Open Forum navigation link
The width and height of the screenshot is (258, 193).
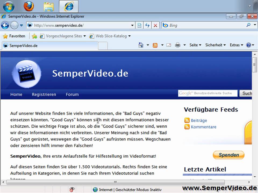[x=72, y=94]
